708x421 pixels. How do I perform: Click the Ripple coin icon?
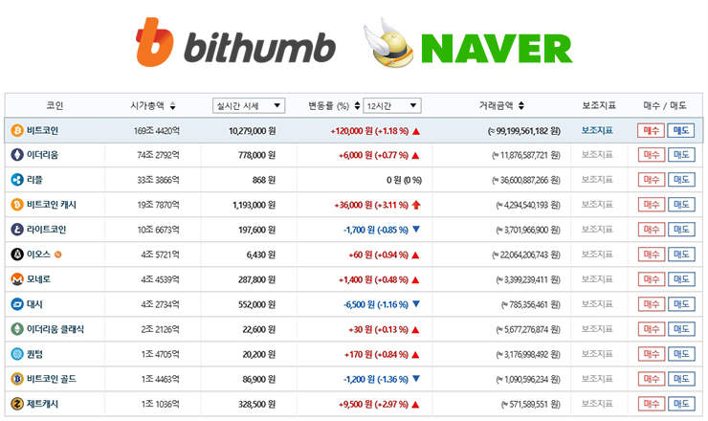(x=17, y=180)
